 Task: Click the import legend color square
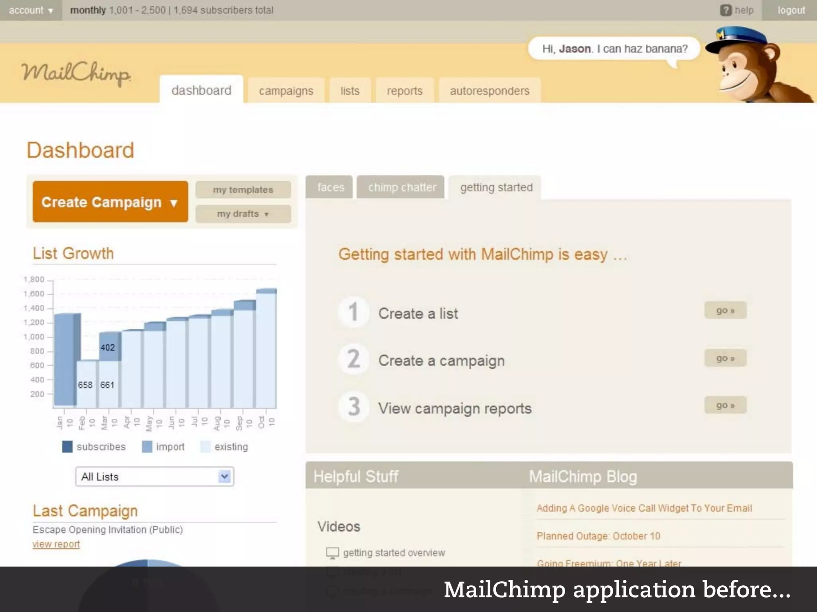147,447
